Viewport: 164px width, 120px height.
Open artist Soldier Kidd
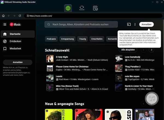click(134, 70)
